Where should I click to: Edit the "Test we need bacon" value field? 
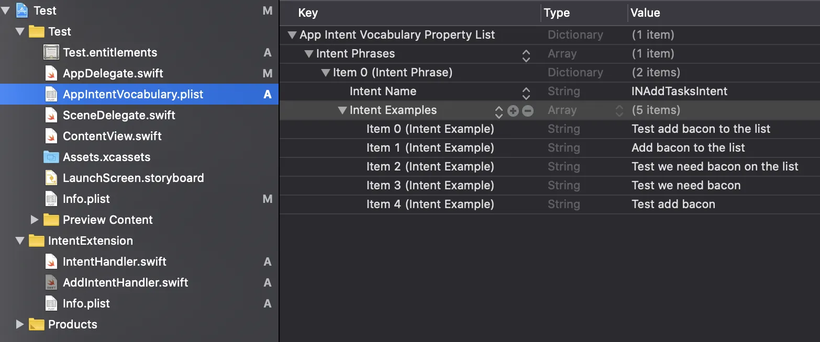pyautogui.click(x=686, y=186)
